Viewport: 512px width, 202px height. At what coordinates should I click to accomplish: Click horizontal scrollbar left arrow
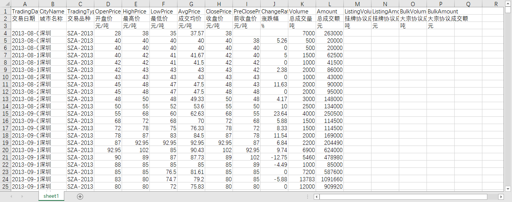click(316, 197)
